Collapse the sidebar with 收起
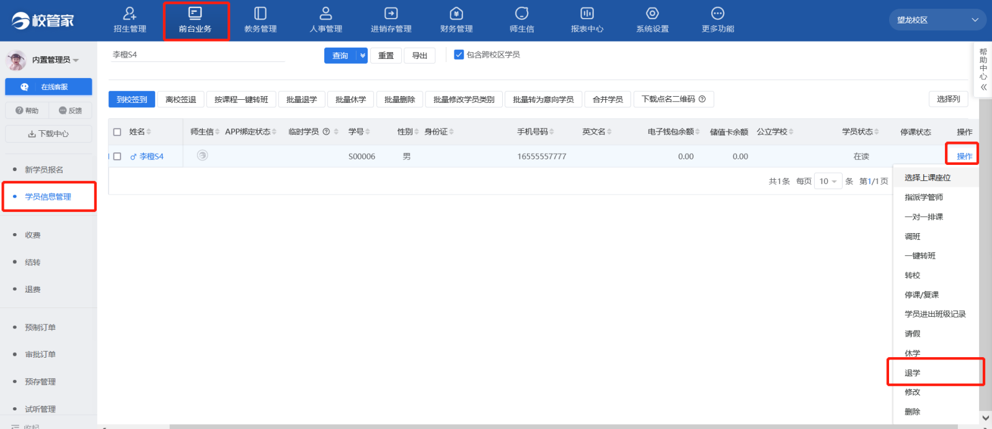Screen dimensions: 992x429 pyautogui.click(x=25, y=426)
